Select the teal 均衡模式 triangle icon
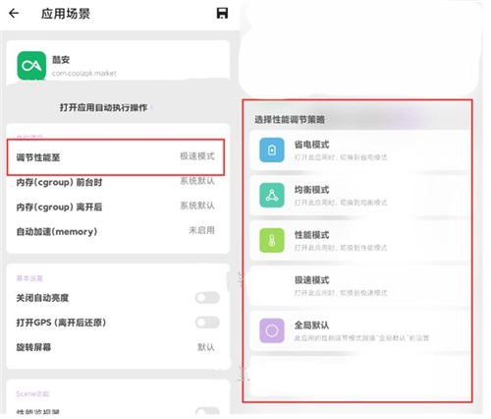 point(272,195)
